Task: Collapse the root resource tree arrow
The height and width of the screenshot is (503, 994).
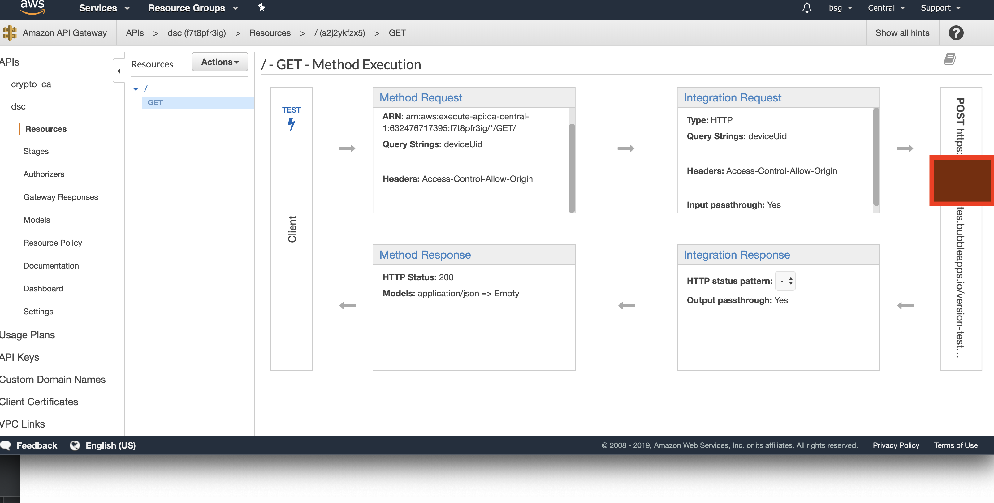Action: [136, 89]
